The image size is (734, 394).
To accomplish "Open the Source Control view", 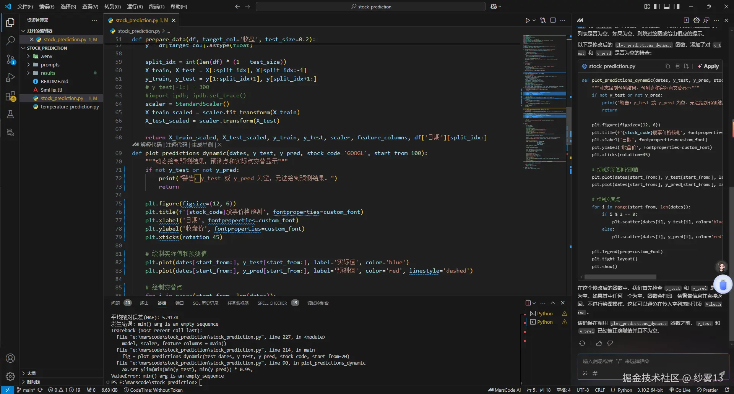I will pos(10,59).
